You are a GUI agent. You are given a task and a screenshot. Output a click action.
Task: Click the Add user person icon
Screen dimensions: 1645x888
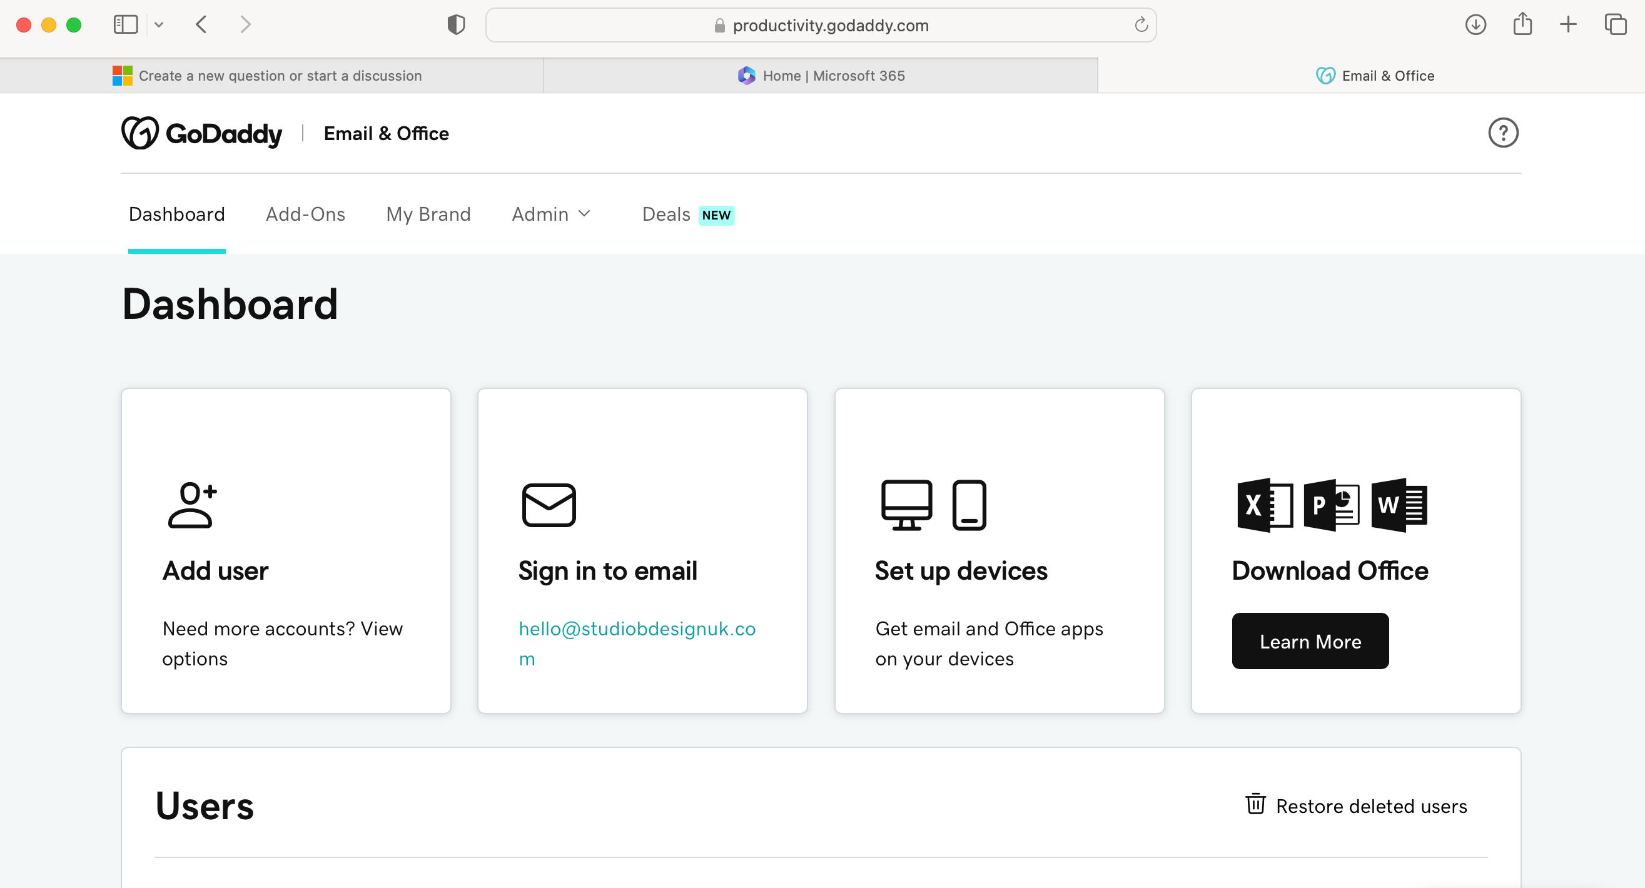tap(192, 504)
